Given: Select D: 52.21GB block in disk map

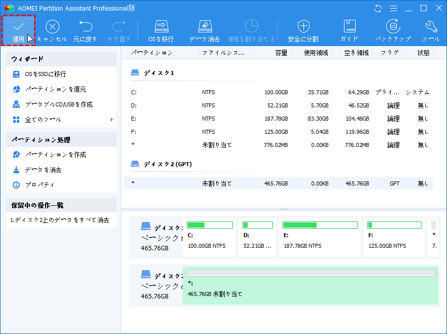Looking at the screenshot, I should 257,238.
